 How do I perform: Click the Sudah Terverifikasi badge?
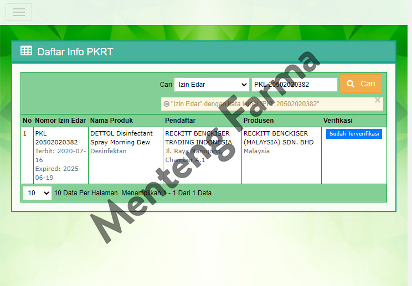tap(354, 134)
